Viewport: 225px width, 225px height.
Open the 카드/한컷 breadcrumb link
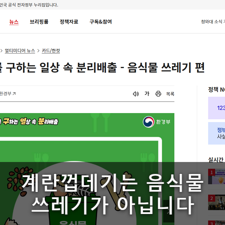pos(51,51)
